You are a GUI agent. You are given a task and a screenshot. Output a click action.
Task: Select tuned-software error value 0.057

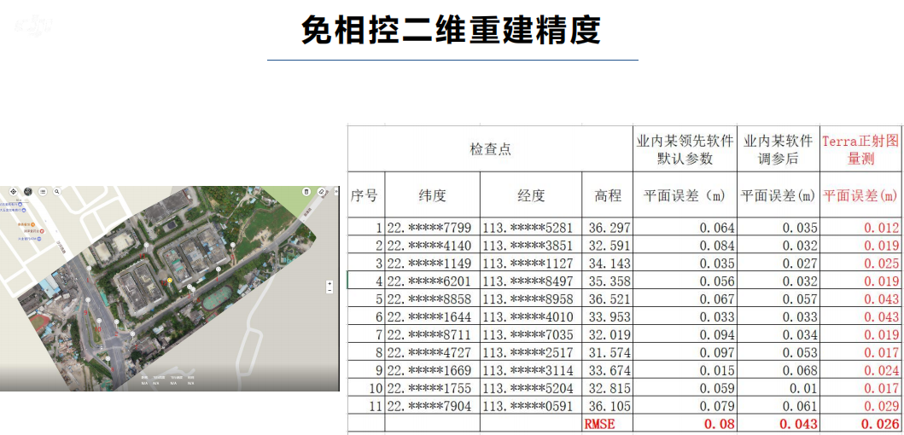[x=779, y=299]
